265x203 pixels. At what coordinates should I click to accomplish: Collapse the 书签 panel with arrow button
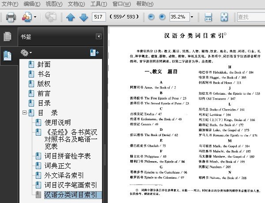click(x=98, y=37)
